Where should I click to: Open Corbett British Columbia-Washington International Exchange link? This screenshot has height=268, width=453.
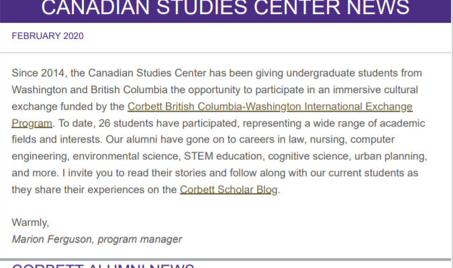pyautogui.click(x=270, y=107)
